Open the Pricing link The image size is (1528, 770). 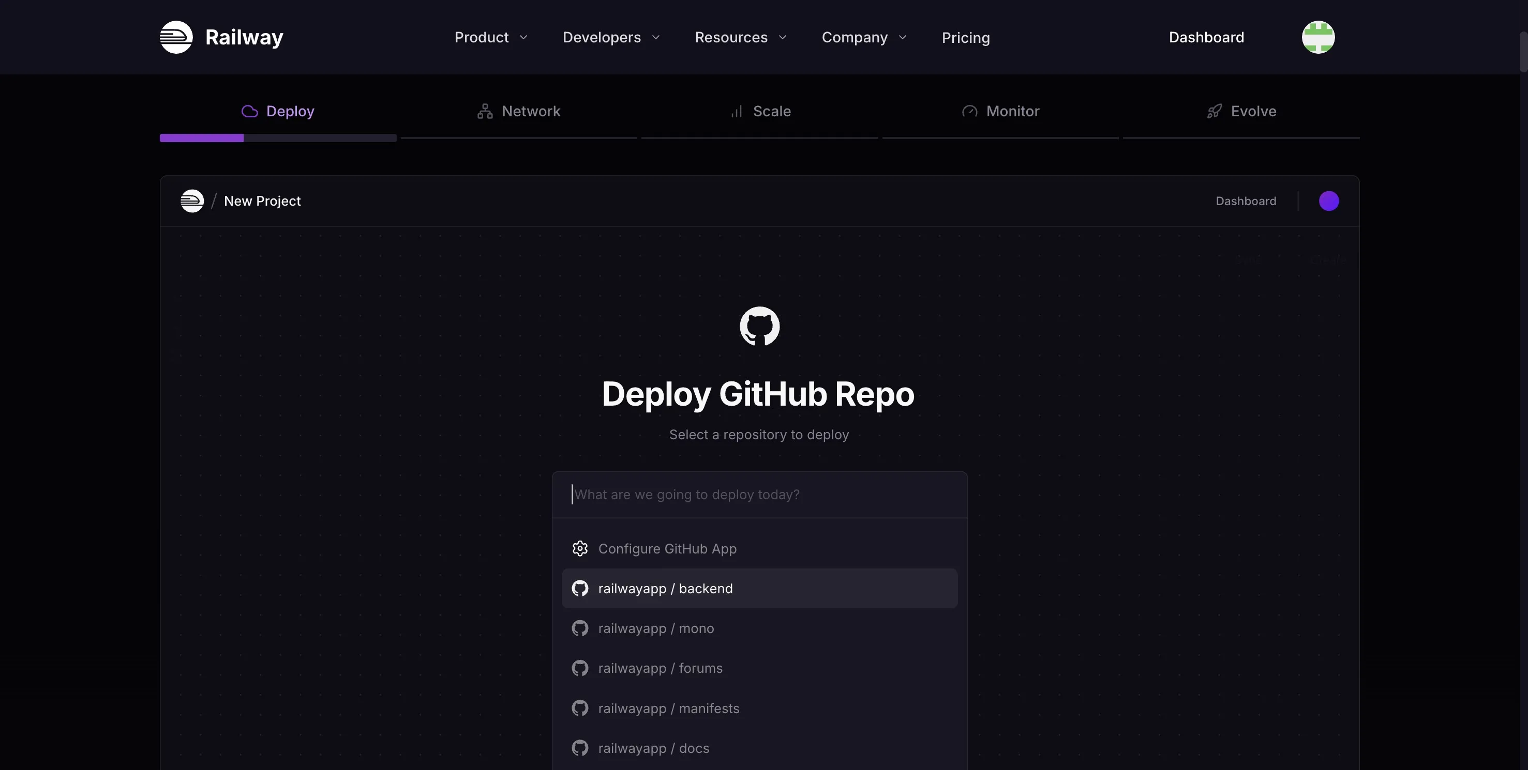point(966,37)
